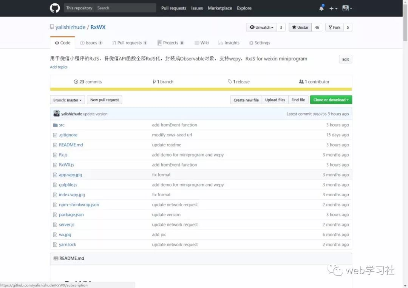This screenshot has height=288, width=408.
Task: Open the Pull requests repo tab
Action: [x=130, y=43]
